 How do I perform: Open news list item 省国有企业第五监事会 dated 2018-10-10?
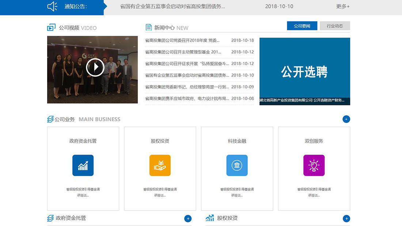click(x=187, y=75)
